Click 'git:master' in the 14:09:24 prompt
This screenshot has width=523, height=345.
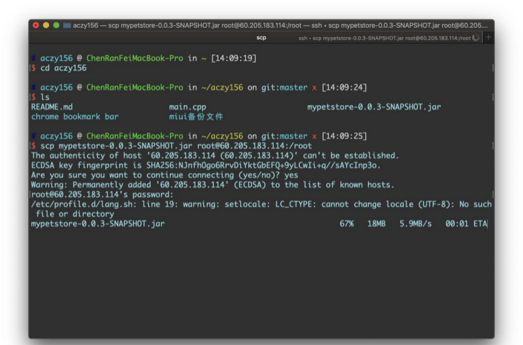284,88
